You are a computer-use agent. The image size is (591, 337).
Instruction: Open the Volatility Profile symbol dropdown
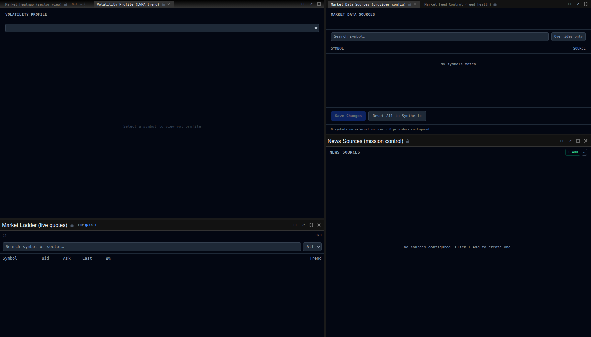pos(162,28)
